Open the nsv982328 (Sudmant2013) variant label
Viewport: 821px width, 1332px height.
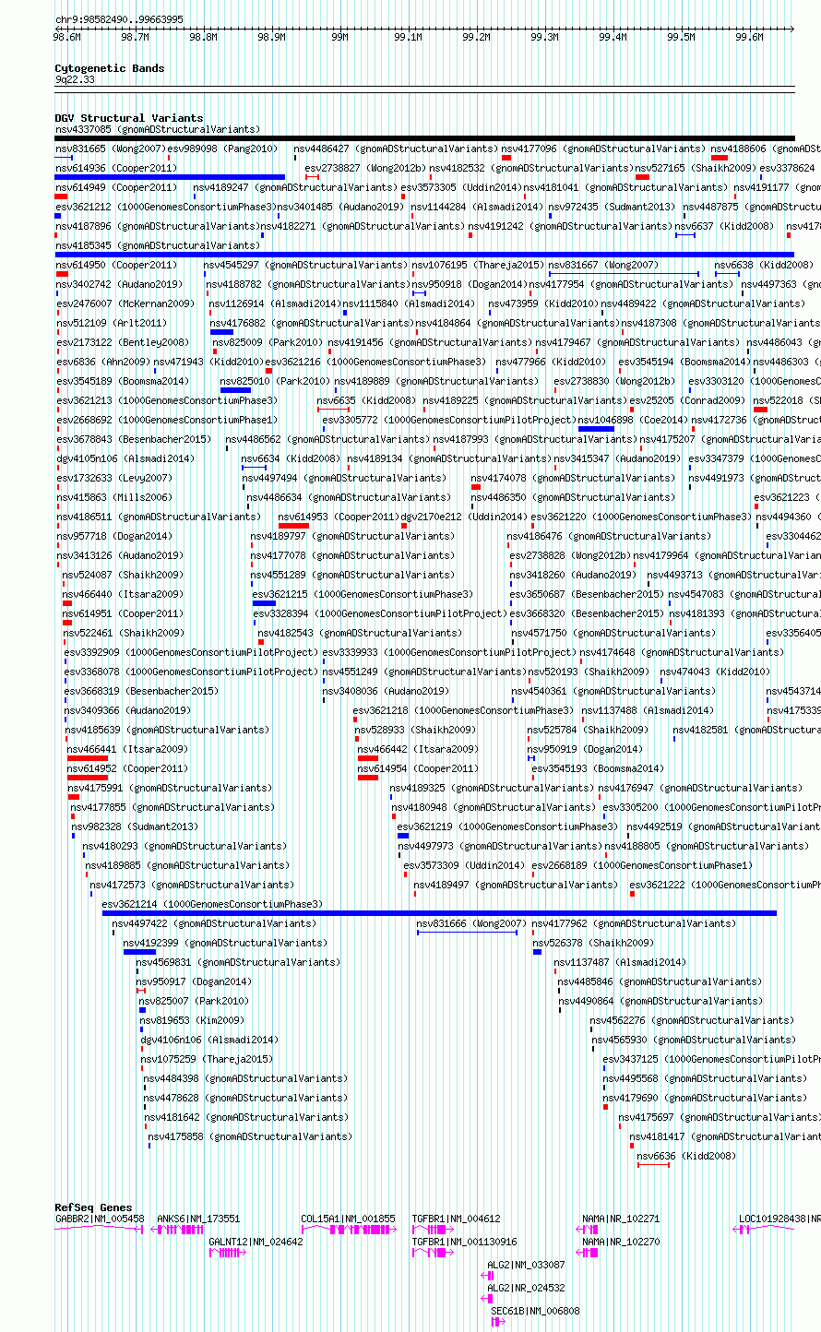point(135,827)
